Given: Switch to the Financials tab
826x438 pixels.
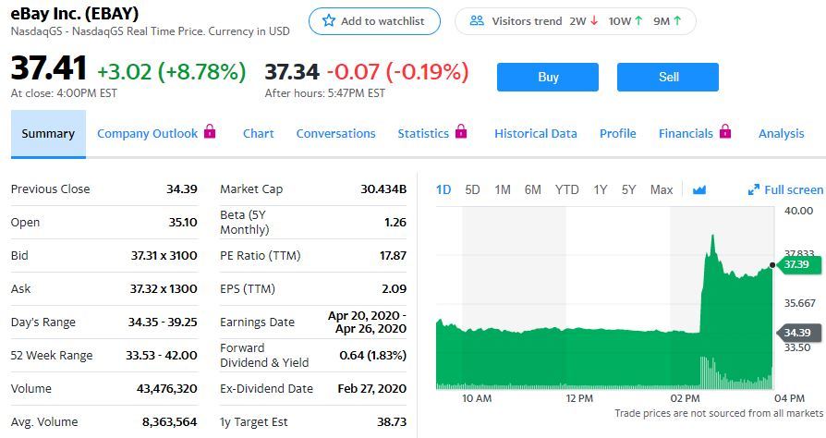Looking at the screenshot, I should 686,134.
